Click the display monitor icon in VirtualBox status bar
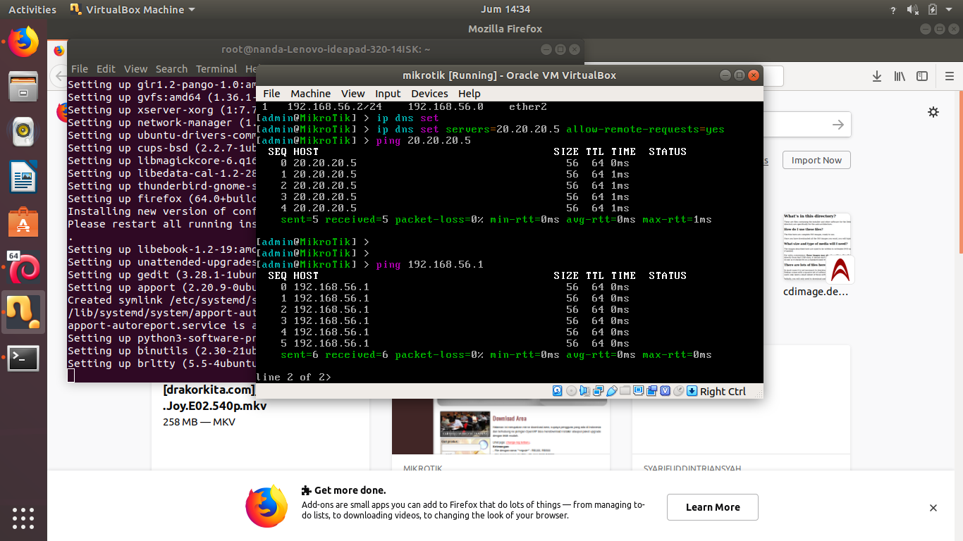Image resolution: width=963 pixels, height=541 pixels. point(638,391)
